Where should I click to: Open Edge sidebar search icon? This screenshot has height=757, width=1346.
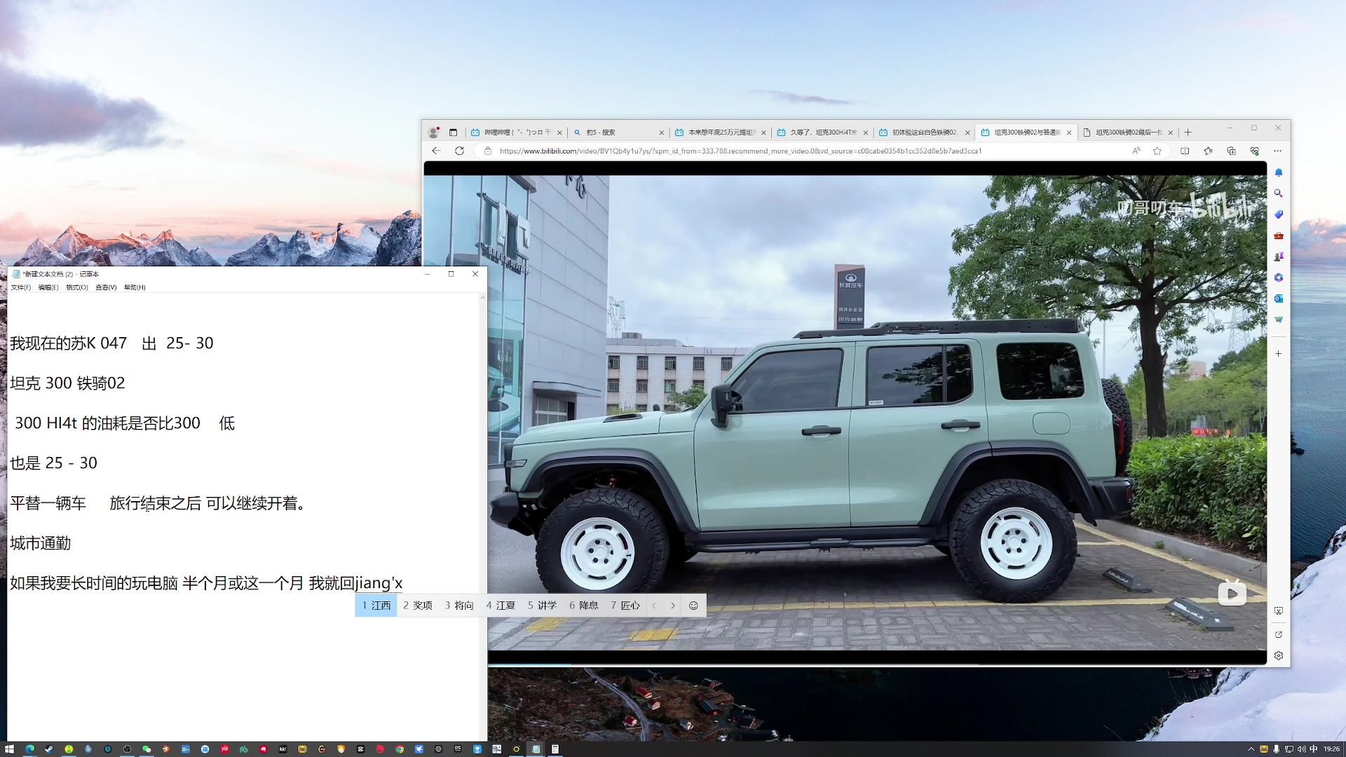pos(1278,193)
